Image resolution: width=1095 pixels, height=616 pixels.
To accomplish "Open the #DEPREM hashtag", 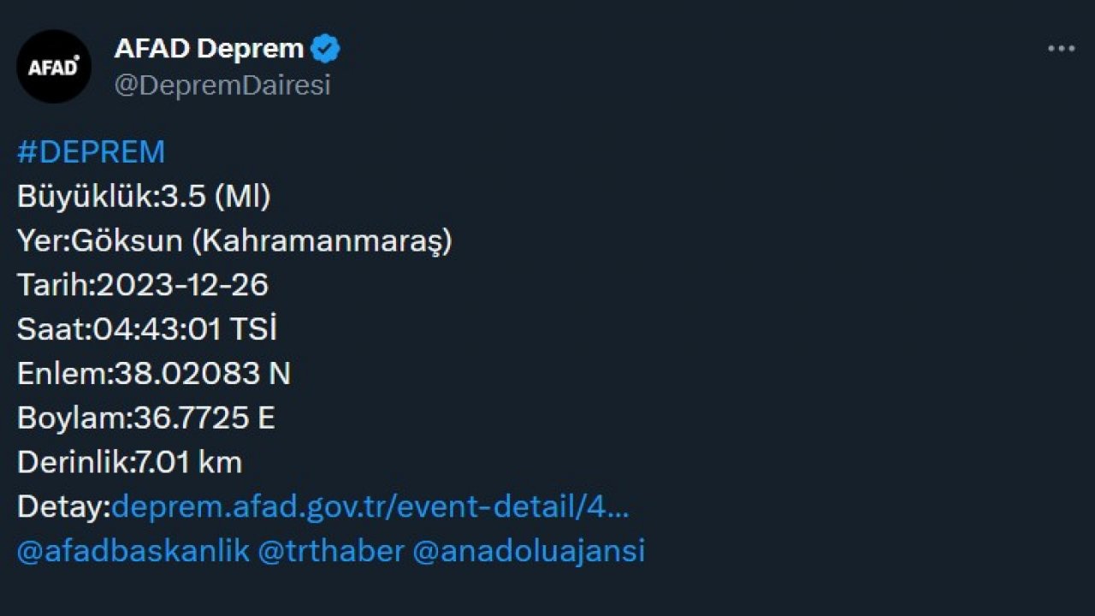I will [x=91, y=152].
